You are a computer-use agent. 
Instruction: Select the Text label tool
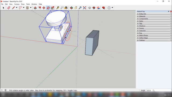(62, 8)
